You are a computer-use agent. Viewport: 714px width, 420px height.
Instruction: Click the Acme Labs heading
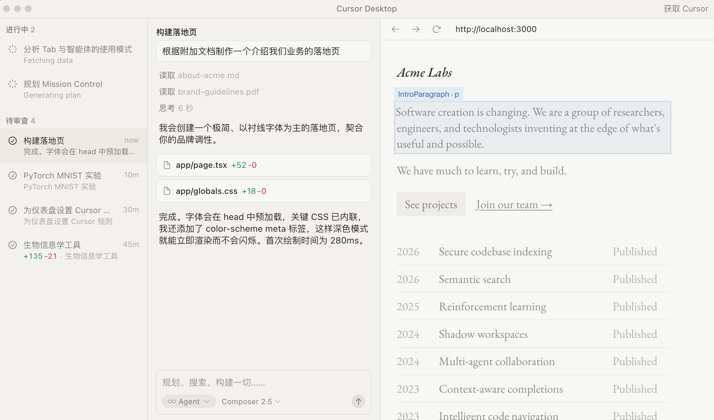coord(424,73)
